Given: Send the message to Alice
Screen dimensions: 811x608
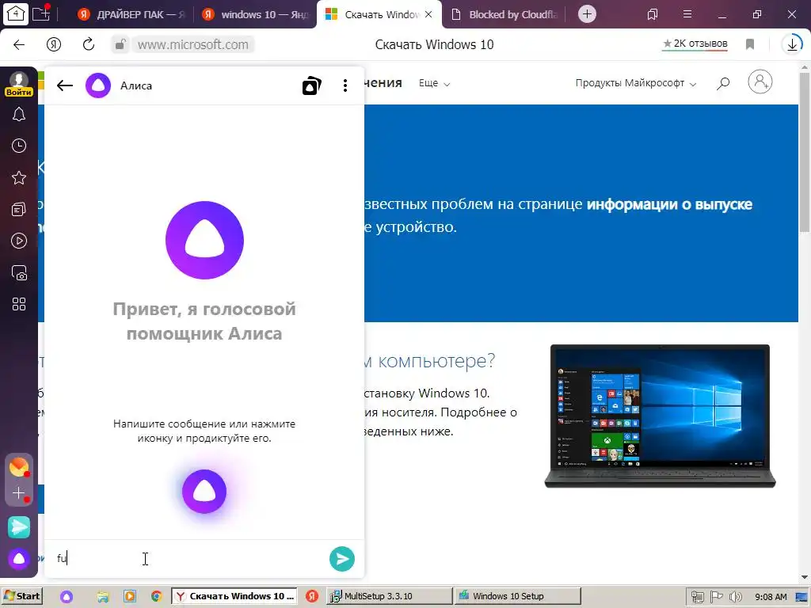Looking at the screenshot, I should tap(342, 558).
